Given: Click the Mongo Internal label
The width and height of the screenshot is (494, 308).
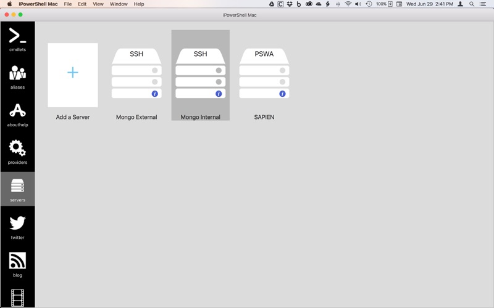Looking at the screenshot, I should click(200, 117).
